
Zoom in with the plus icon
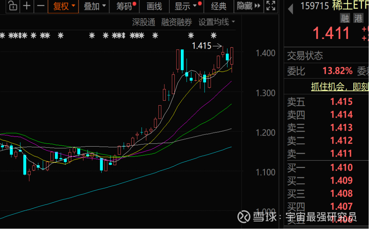coord(27,6)
